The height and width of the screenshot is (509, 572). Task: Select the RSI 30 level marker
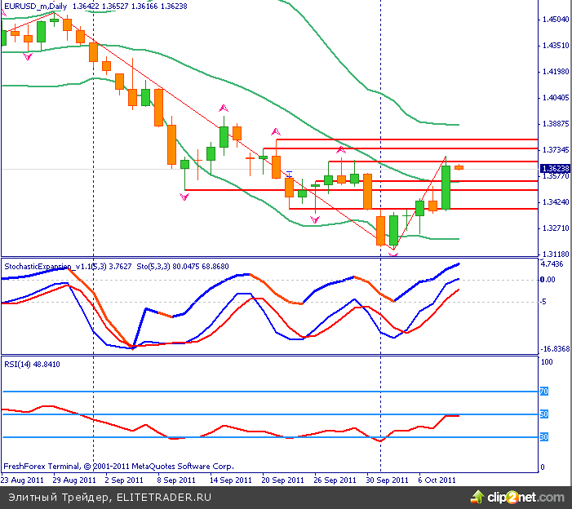point(544,437)
